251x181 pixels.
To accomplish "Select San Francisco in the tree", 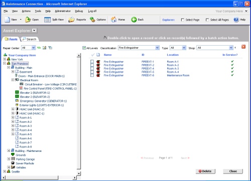I will (x=20, y=64).
